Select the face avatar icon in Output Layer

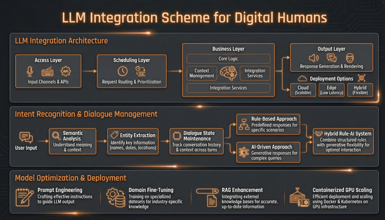350,58
